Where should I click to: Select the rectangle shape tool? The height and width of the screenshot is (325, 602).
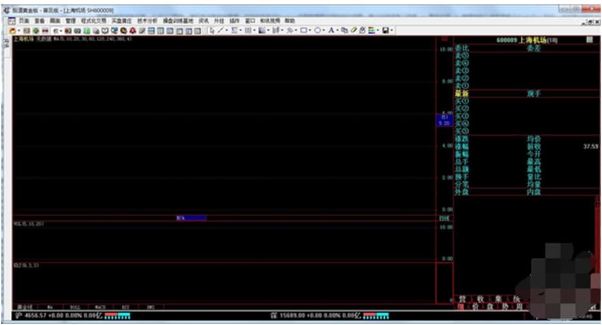pyautogui.click(x=303, y=30)
